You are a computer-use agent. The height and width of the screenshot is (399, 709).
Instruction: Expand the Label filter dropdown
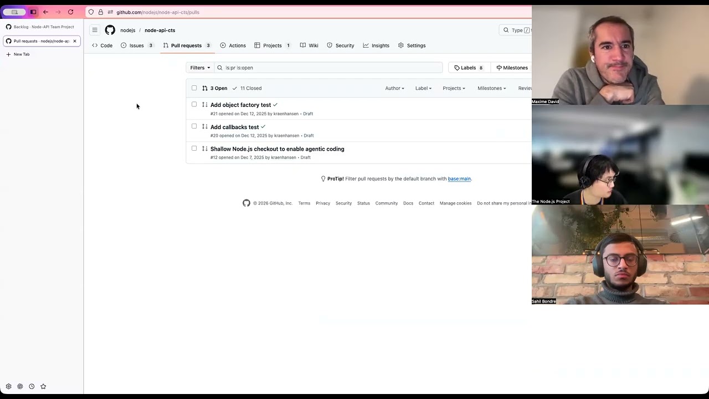click(423, 88)
